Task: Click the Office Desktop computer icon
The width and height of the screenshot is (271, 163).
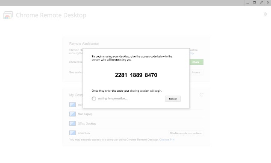Action: (72, 123)
